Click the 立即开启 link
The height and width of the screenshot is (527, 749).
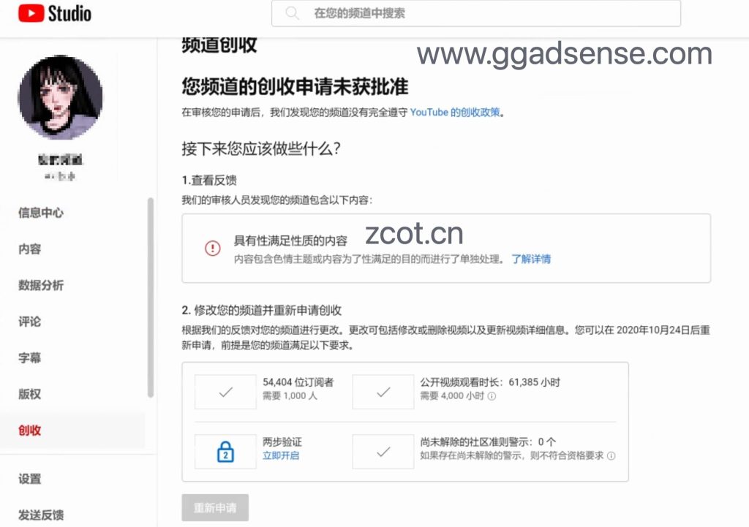[x=281, y=455]
